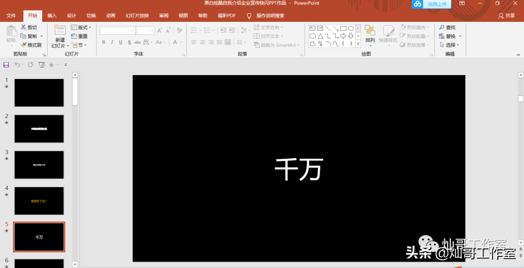The height and width of the screenshot is (268, 524).
Task: Open the File (文件) tab
Action: click(11, 16)
